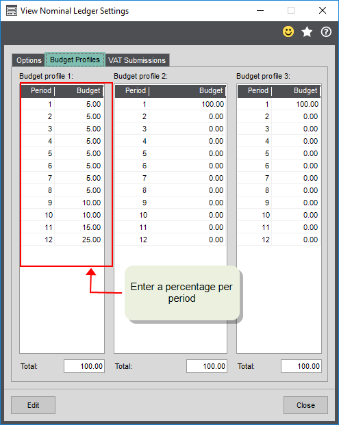Switch to the Options tab
The height and width of the screenshot is (425, 339).
(x=29, y=60)
